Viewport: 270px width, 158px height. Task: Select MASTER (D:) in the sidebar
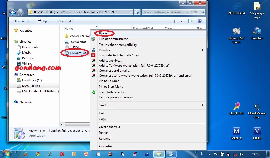[x=31, y=86]
